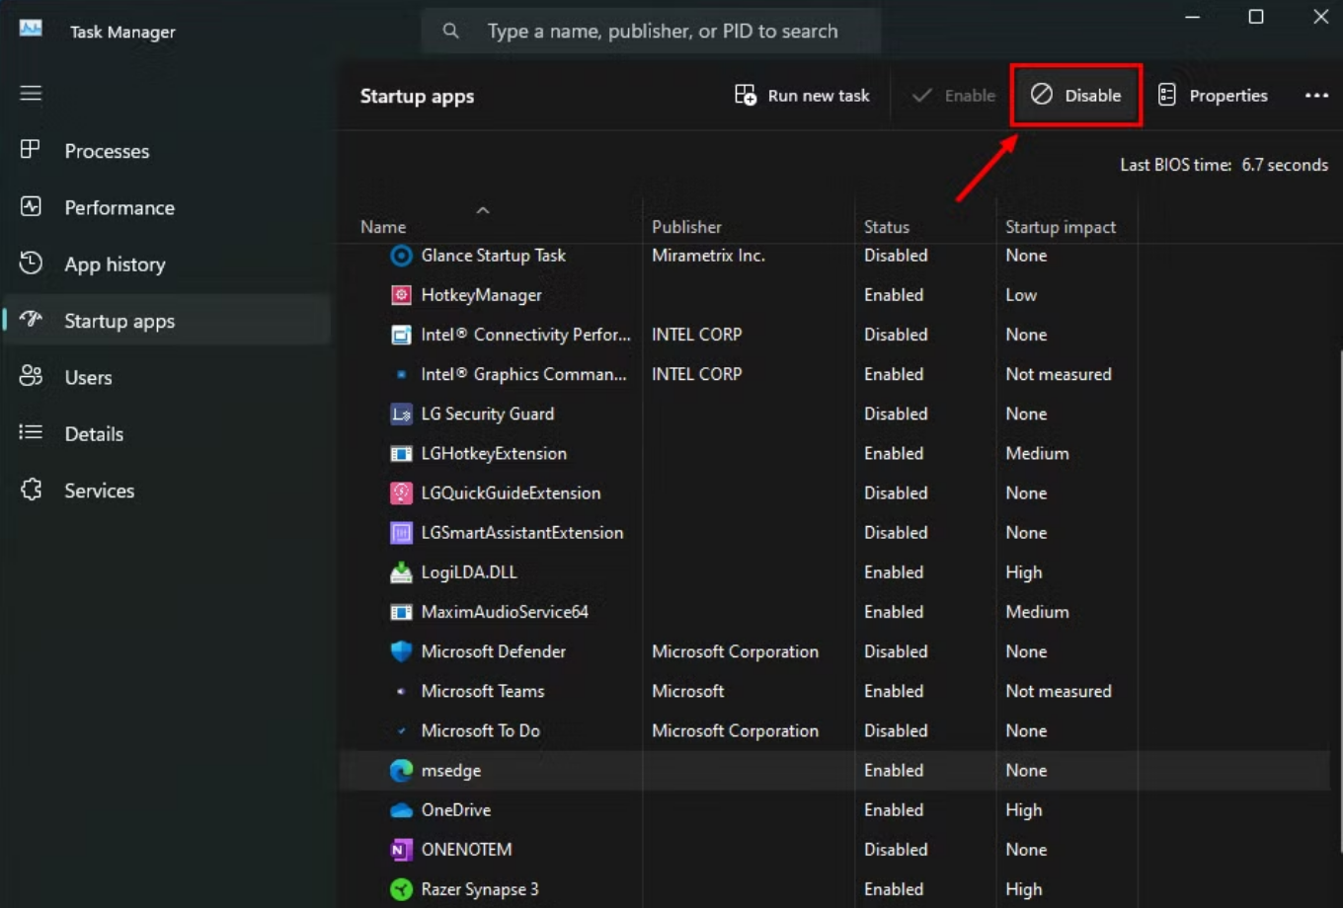Image resolution: width=1343 pixels, height=908 pixels.
Task: Click LogiLDA.DLL High impact cell
Action: pyautogui.click(x=1023, y=572)
